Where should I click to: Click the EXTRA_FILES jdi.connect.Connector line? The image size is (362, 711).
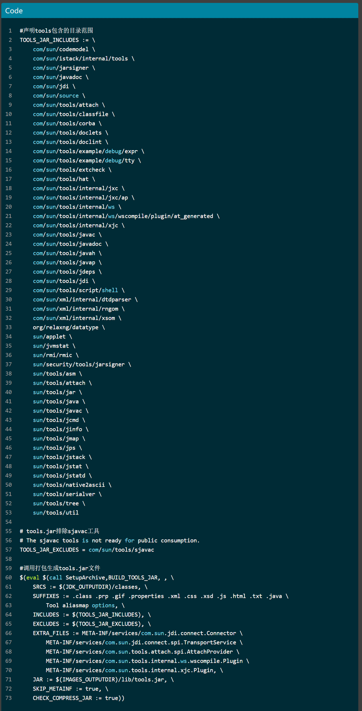pos(138,633)
